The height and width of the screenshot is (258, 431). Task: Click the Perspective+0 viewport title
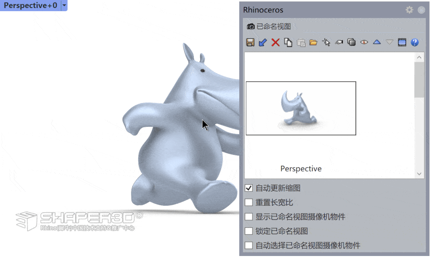[x=30, y=6]
